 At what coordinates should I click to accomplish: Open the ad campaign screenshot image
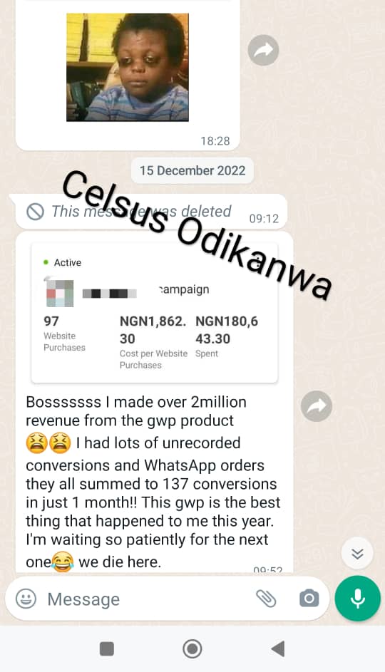pyautogui.click(x=154, y=313)
